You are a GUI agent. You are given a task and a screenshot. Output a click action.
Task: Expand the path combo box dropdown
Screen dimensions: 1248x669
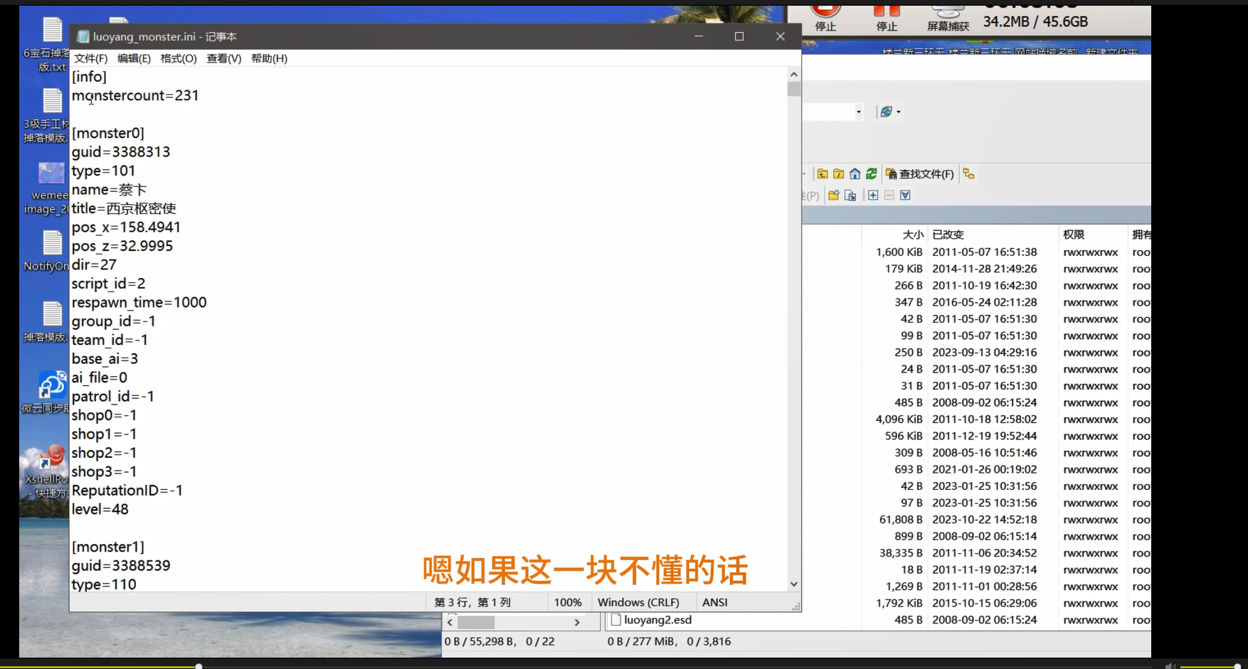(858, 112)
